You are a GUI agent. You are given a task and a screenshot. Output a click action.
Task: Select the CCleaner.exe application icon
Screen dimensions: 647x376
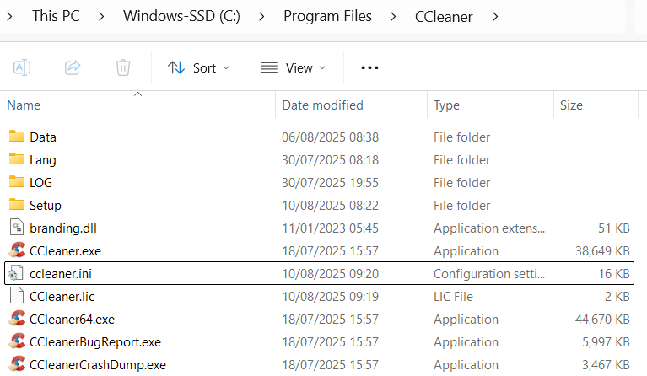click(17, 250)
